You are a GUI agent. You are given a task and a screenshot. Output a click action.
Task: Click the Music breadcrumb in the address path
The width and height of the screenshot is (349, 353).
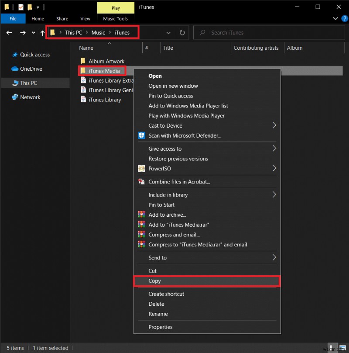tap(98, 33)
